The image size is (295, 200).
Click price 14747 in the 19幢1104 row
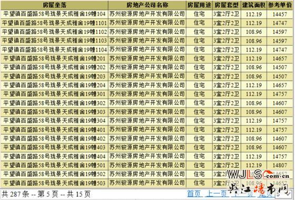click(280, 50)
